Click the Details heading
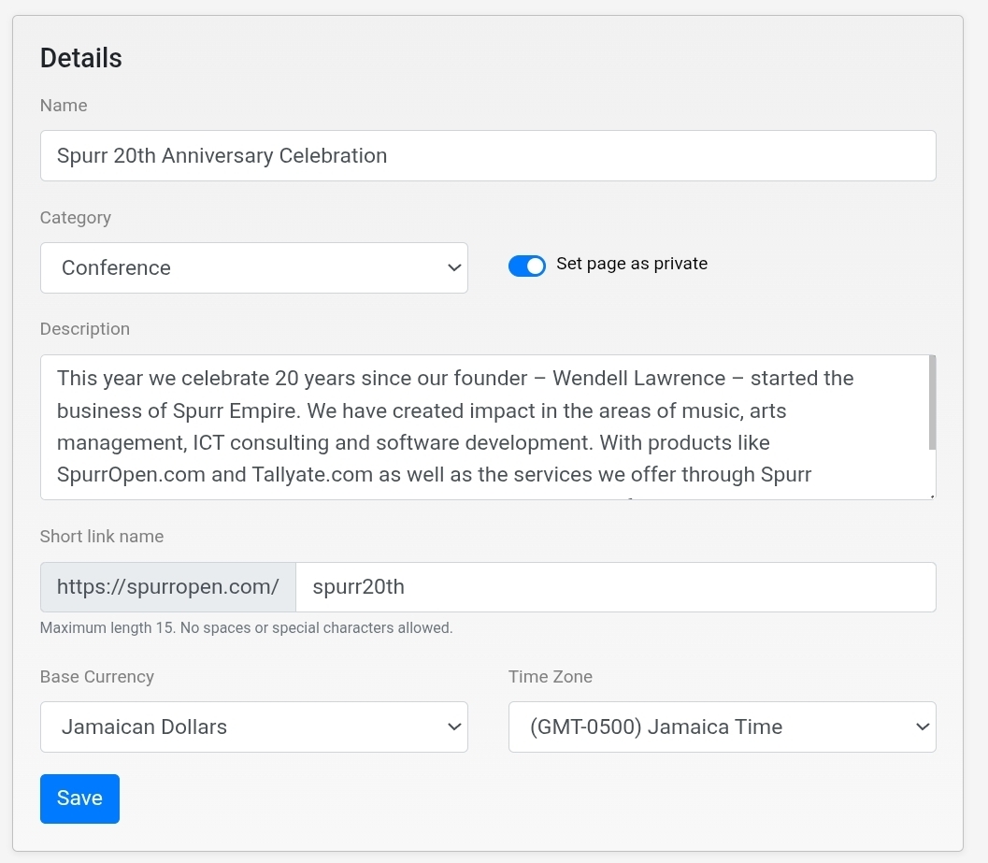The height and width of the screenshot is (863, 988). pos(80,58)
